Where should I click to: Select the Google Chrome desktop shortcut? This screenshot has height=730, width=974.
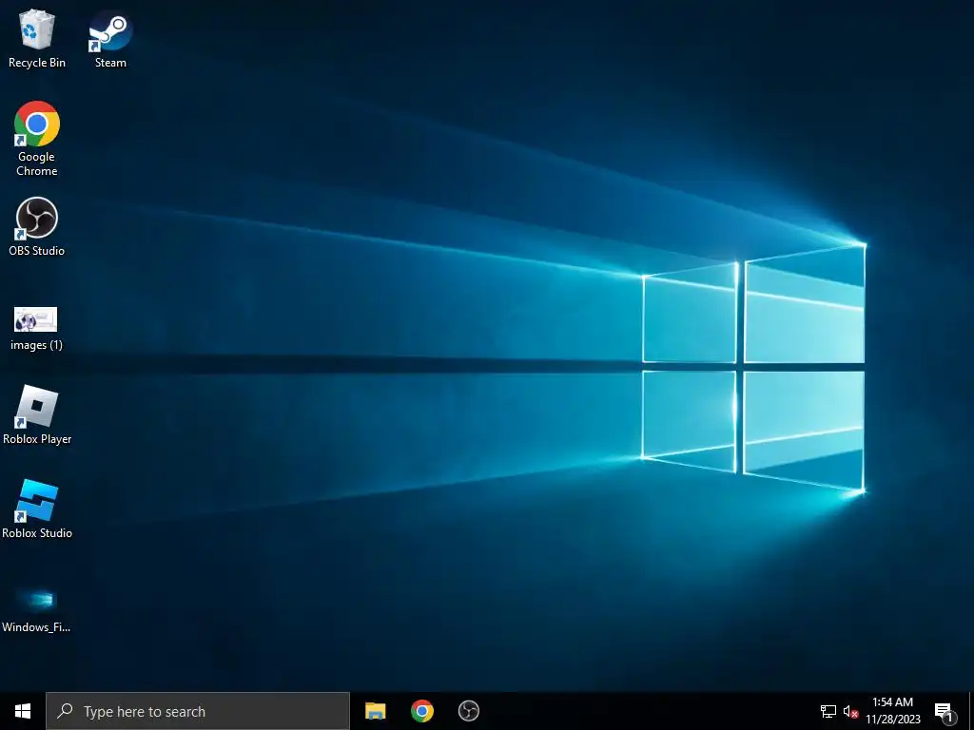[x=37, y=139]
